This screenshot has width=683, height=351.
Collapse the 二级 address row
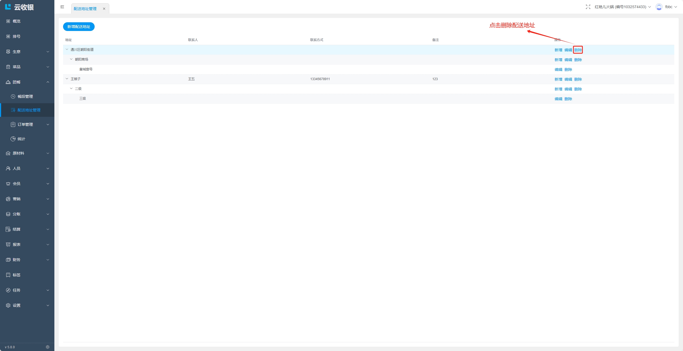point(71,89)
